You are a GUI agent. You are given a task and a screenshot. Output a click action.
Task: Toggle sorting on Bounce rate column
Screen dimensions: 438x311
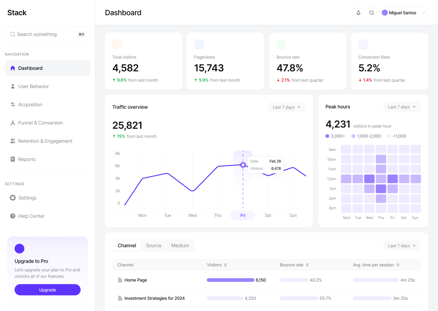coord(307,265)
